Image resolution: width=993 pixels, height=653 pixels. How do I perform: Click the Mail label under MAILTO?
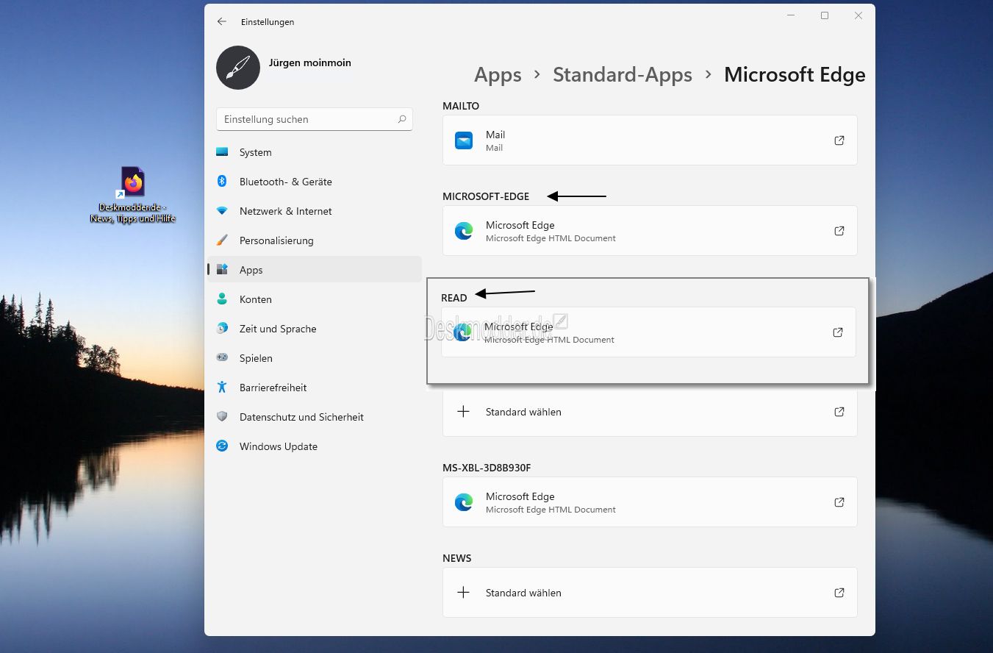(x=495, y=135)
